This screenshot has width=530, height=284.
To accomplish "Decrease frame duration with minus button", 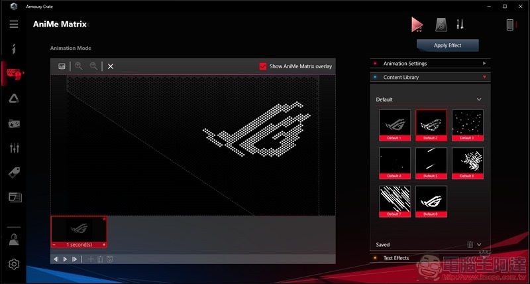I will click(54, 245).
